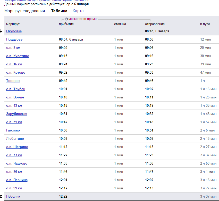Image resolution: width=219 pixels, height=201 pixels.
Task: Open the Зарубинская station page
Action: (16, 114)
